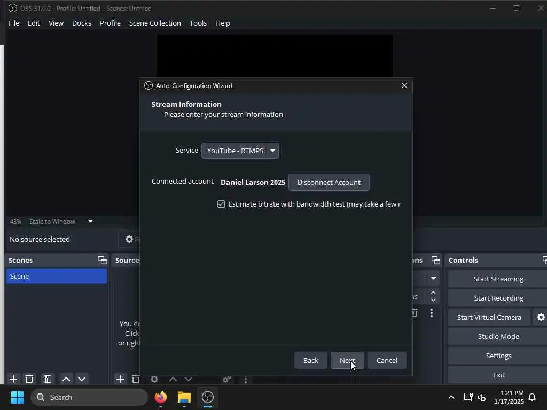Click the Daniel Larson 2025 account name
Image resolution: width=547 pixels, height=410 pixels.
253,182
